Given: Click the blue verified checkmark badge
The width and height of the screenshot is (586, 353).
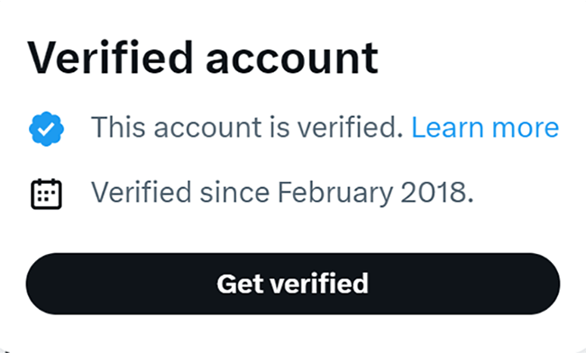Looking at the screenshot, I should click(x=46, y=129).
